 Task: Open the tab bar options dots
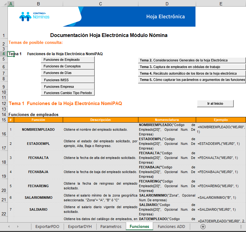pos(241,226)
